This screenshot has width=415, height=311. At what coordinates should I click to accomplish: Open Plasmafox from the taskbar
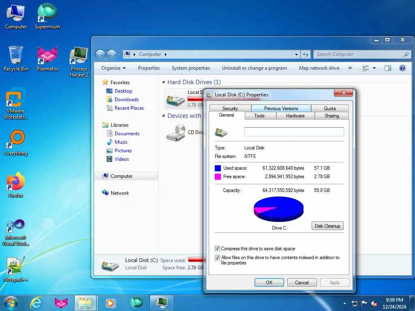[x=61, y=303]
